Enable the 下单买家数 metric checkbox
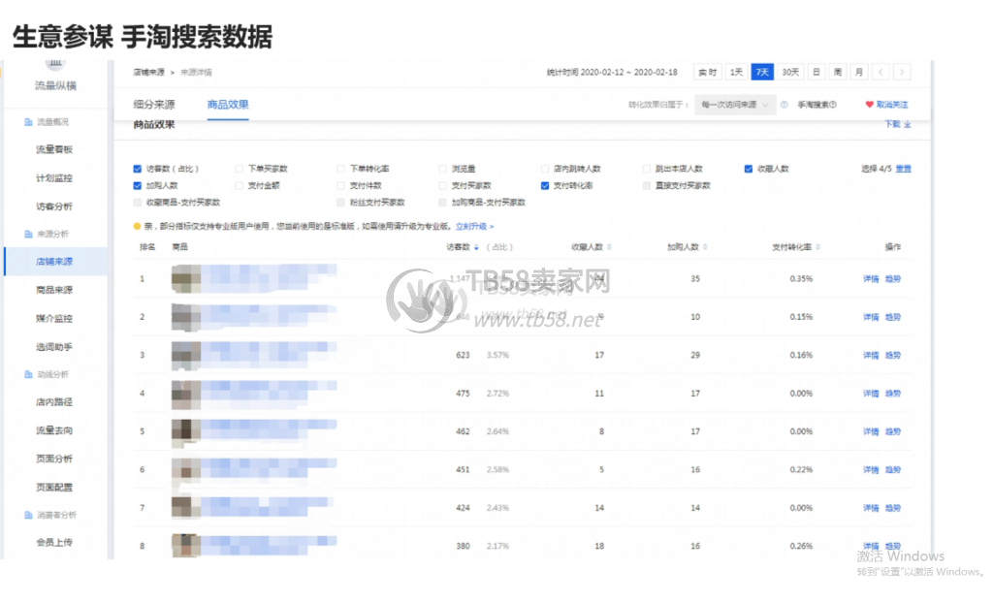Image resolution: width=993 pixels, height=602 pixels. click(x=239, y=169)
